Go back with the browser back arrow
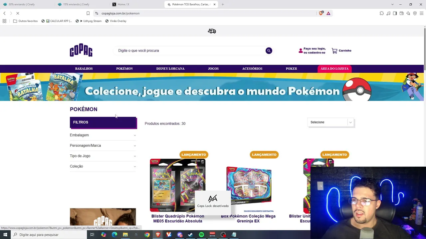This screenshot has height=239, width=426. tap(4, 13)
